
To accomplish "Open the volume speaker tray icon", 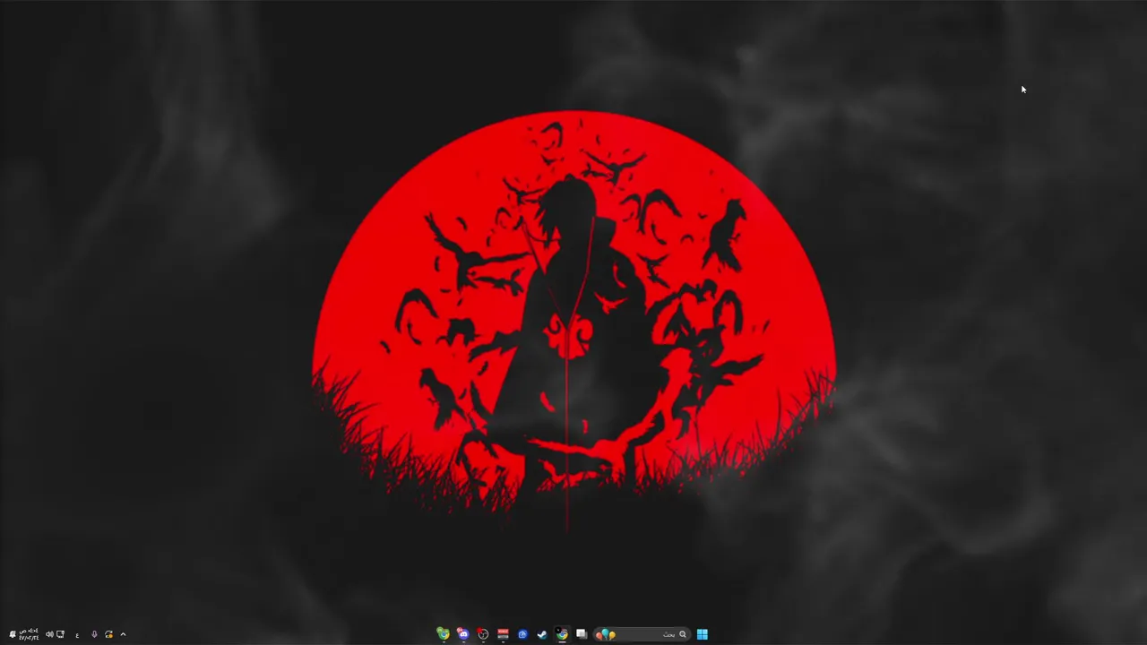I will (x=49, y=634).
